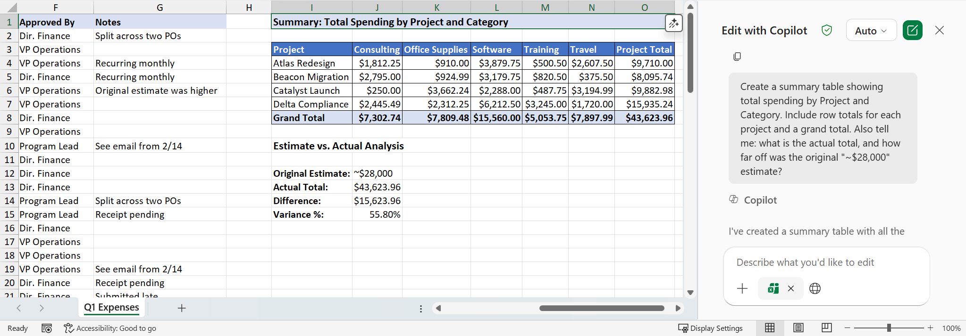966x336 pixels.
Task: Click the green shield privacy icon
Action: coord(826,31)
